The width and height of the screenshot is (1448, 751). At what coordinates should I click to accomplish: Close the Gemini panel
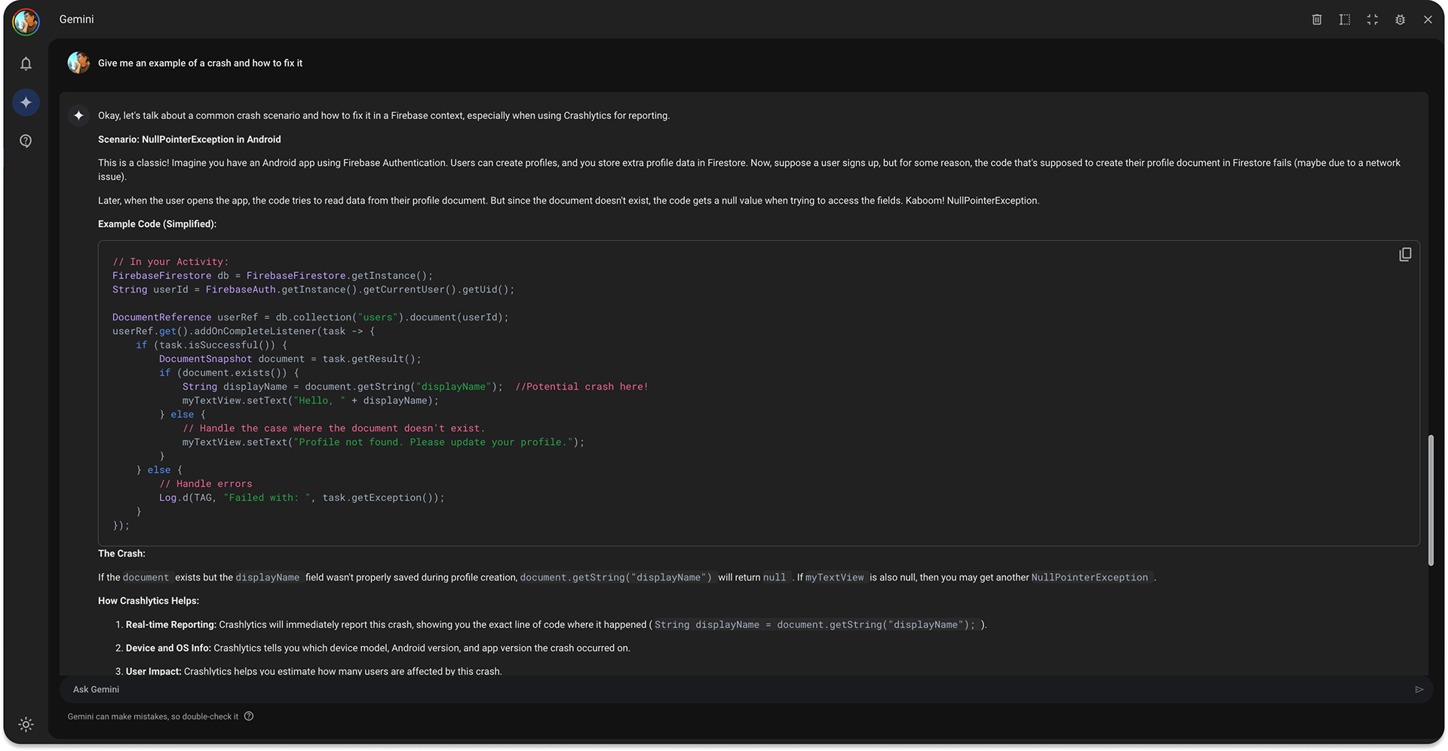(1428, 20)
